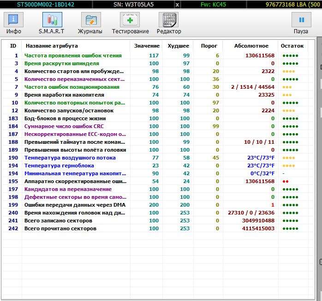This screenshot has width=322, height=301.
Task: Click red two-dot health indicator in row 195
Action: coord(286,181)
